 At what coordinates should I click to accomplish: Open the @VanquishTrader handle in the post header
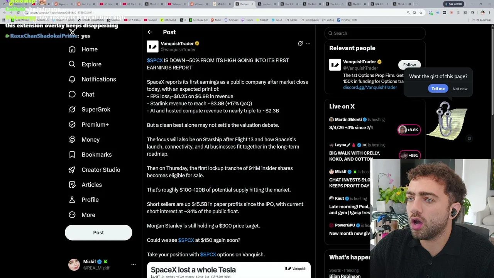pos(178,50)
